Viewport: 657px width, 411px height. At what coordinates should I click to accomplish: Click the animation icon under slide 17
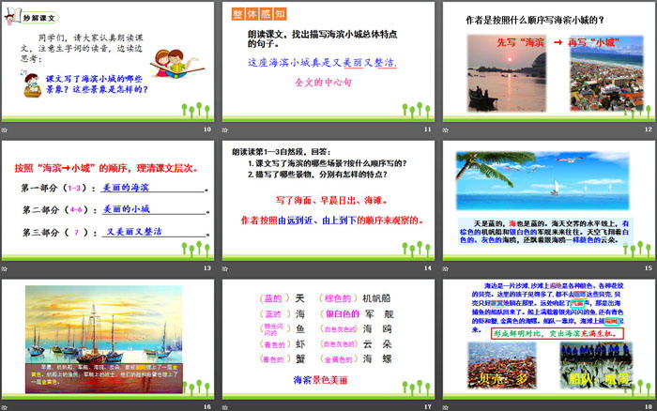(x=226, y=405)
